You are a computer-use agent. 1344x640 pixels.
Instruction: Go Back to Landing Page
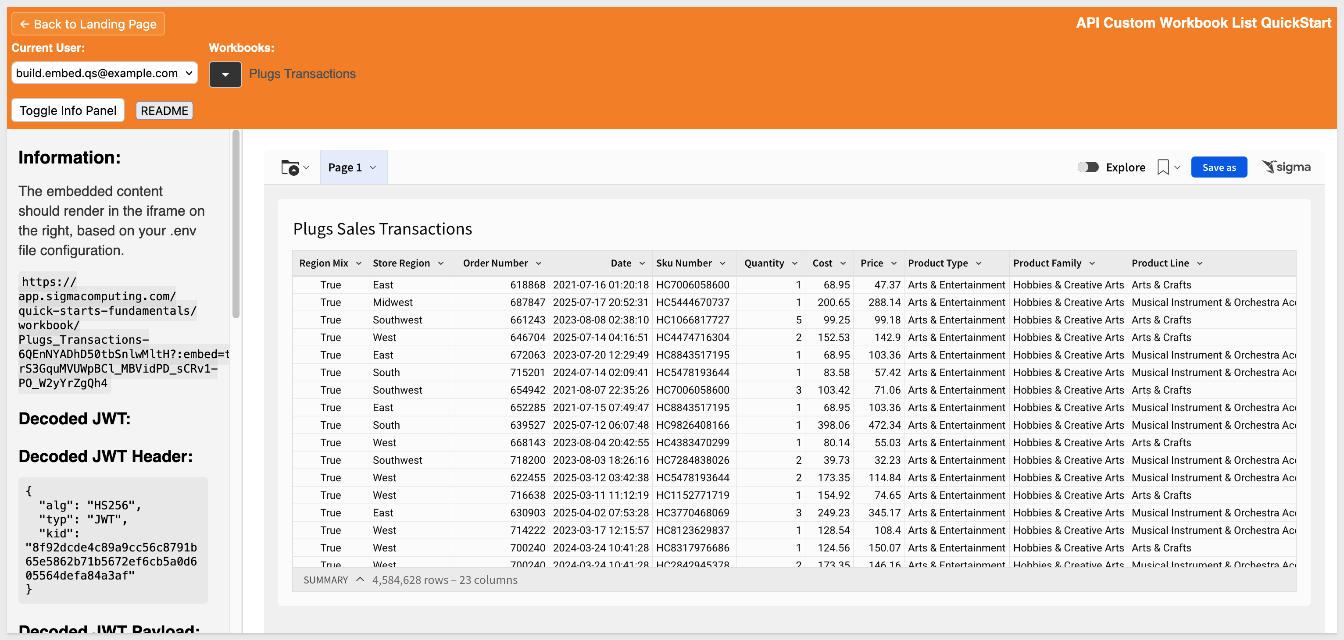[x=88, y=24]
